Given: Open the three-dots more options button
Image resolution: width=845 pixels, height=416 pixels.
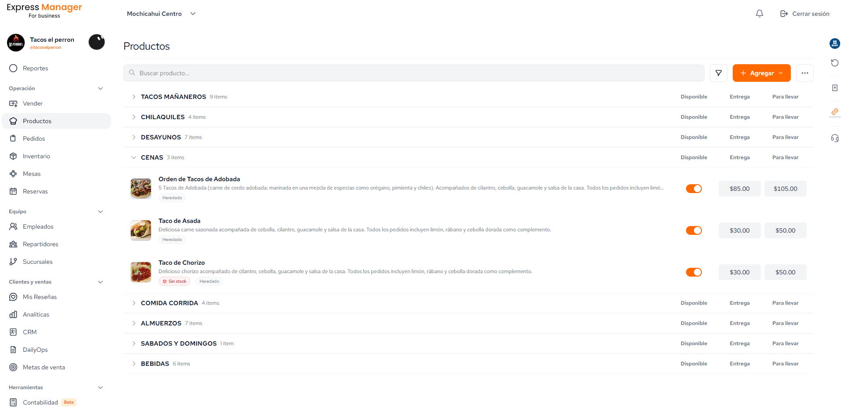Looking at the screenshot, I should (x=804, y=73).
